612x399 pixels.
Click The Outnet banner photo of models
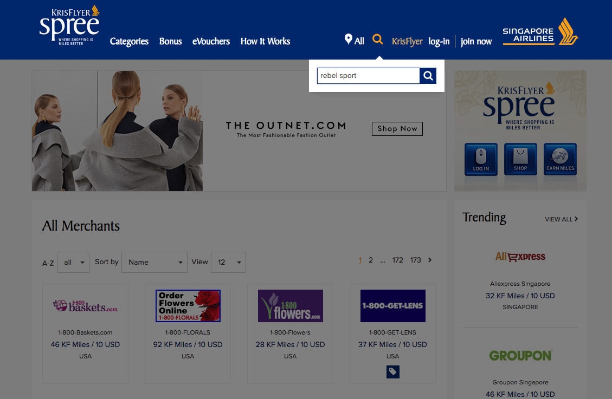(117, 131)
